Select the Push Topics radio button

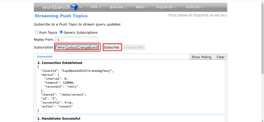(37, 32)
